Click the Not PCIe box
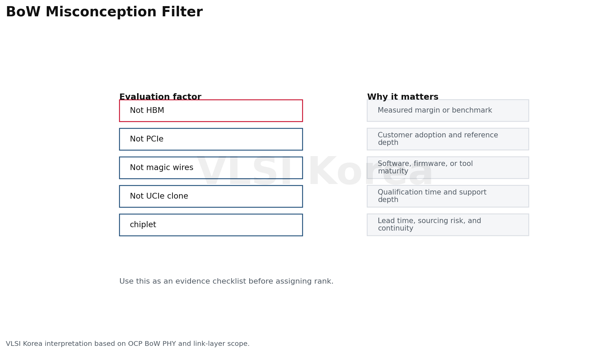 pyautogui.click(x=211, y=139)
